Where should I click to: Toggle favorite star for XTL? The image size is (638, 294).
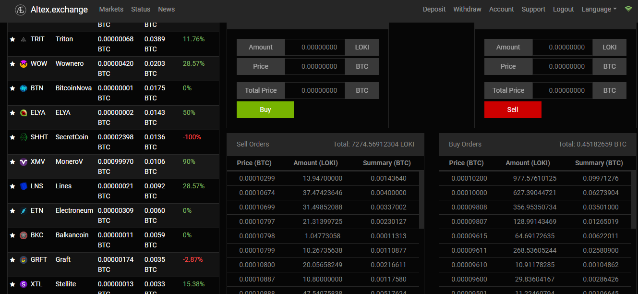[x=12, y=284]
